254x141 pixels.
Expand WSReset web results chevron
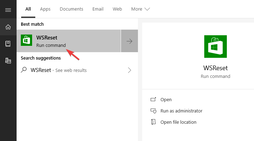[x=129, y=70]
